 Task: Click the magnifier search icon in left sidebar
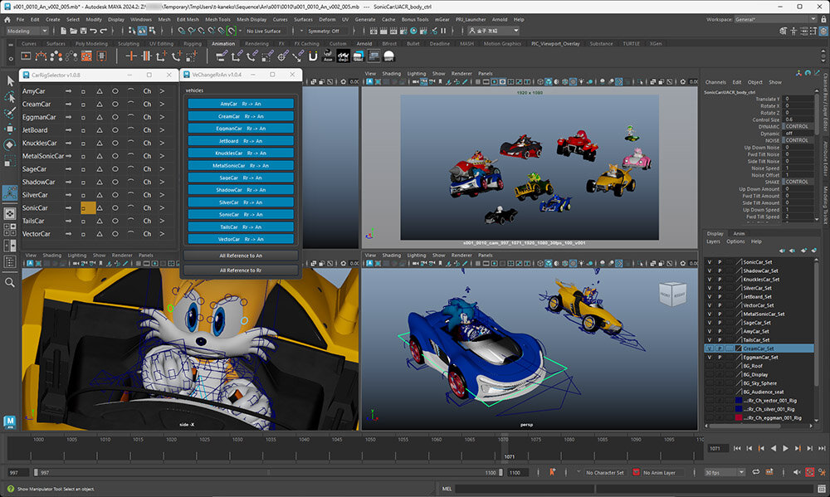pos(9,283)
